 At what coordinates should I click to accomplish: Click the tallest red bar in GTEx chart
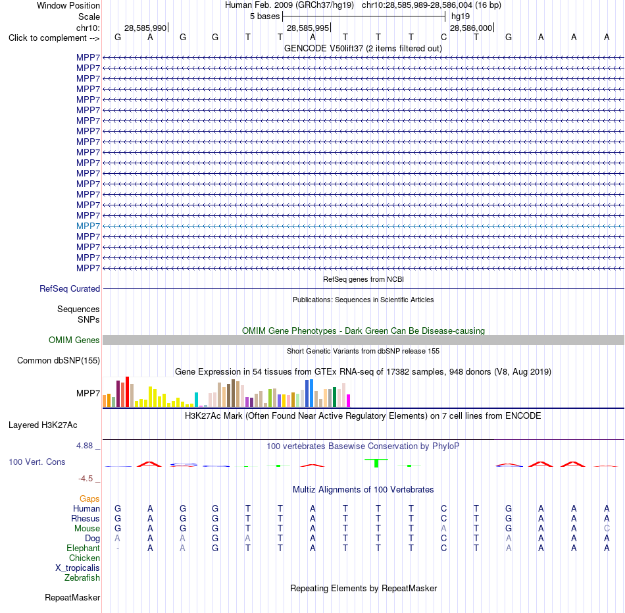127,392
